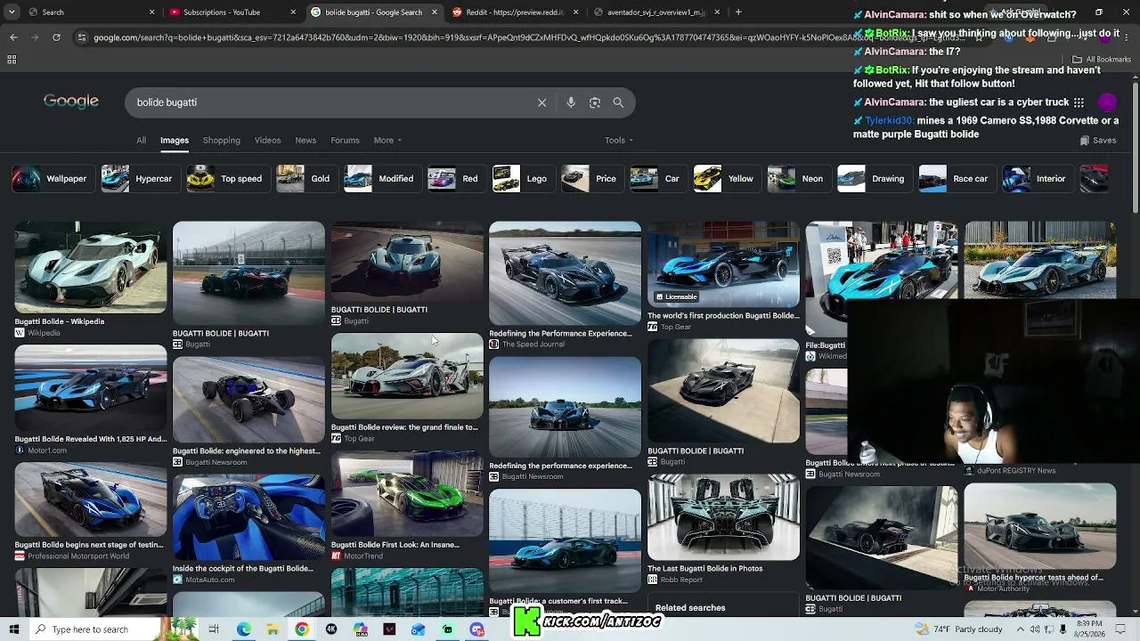The image size is (1140, 641).
Task: Close the Subscriptions YouTube tab
Action: tap(293, 12)
